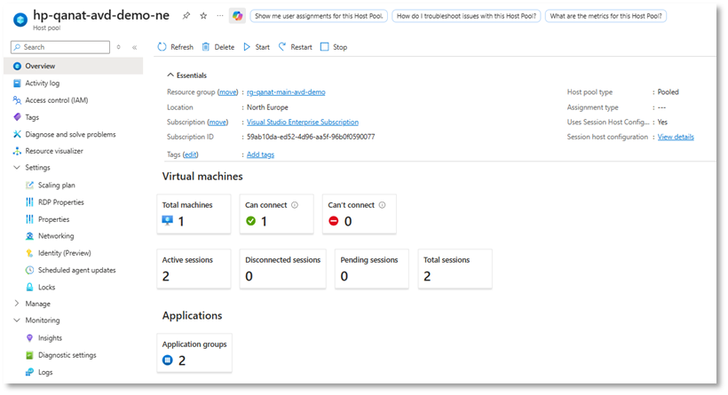Collapse the sidebar with double chevron

point(134,47)
